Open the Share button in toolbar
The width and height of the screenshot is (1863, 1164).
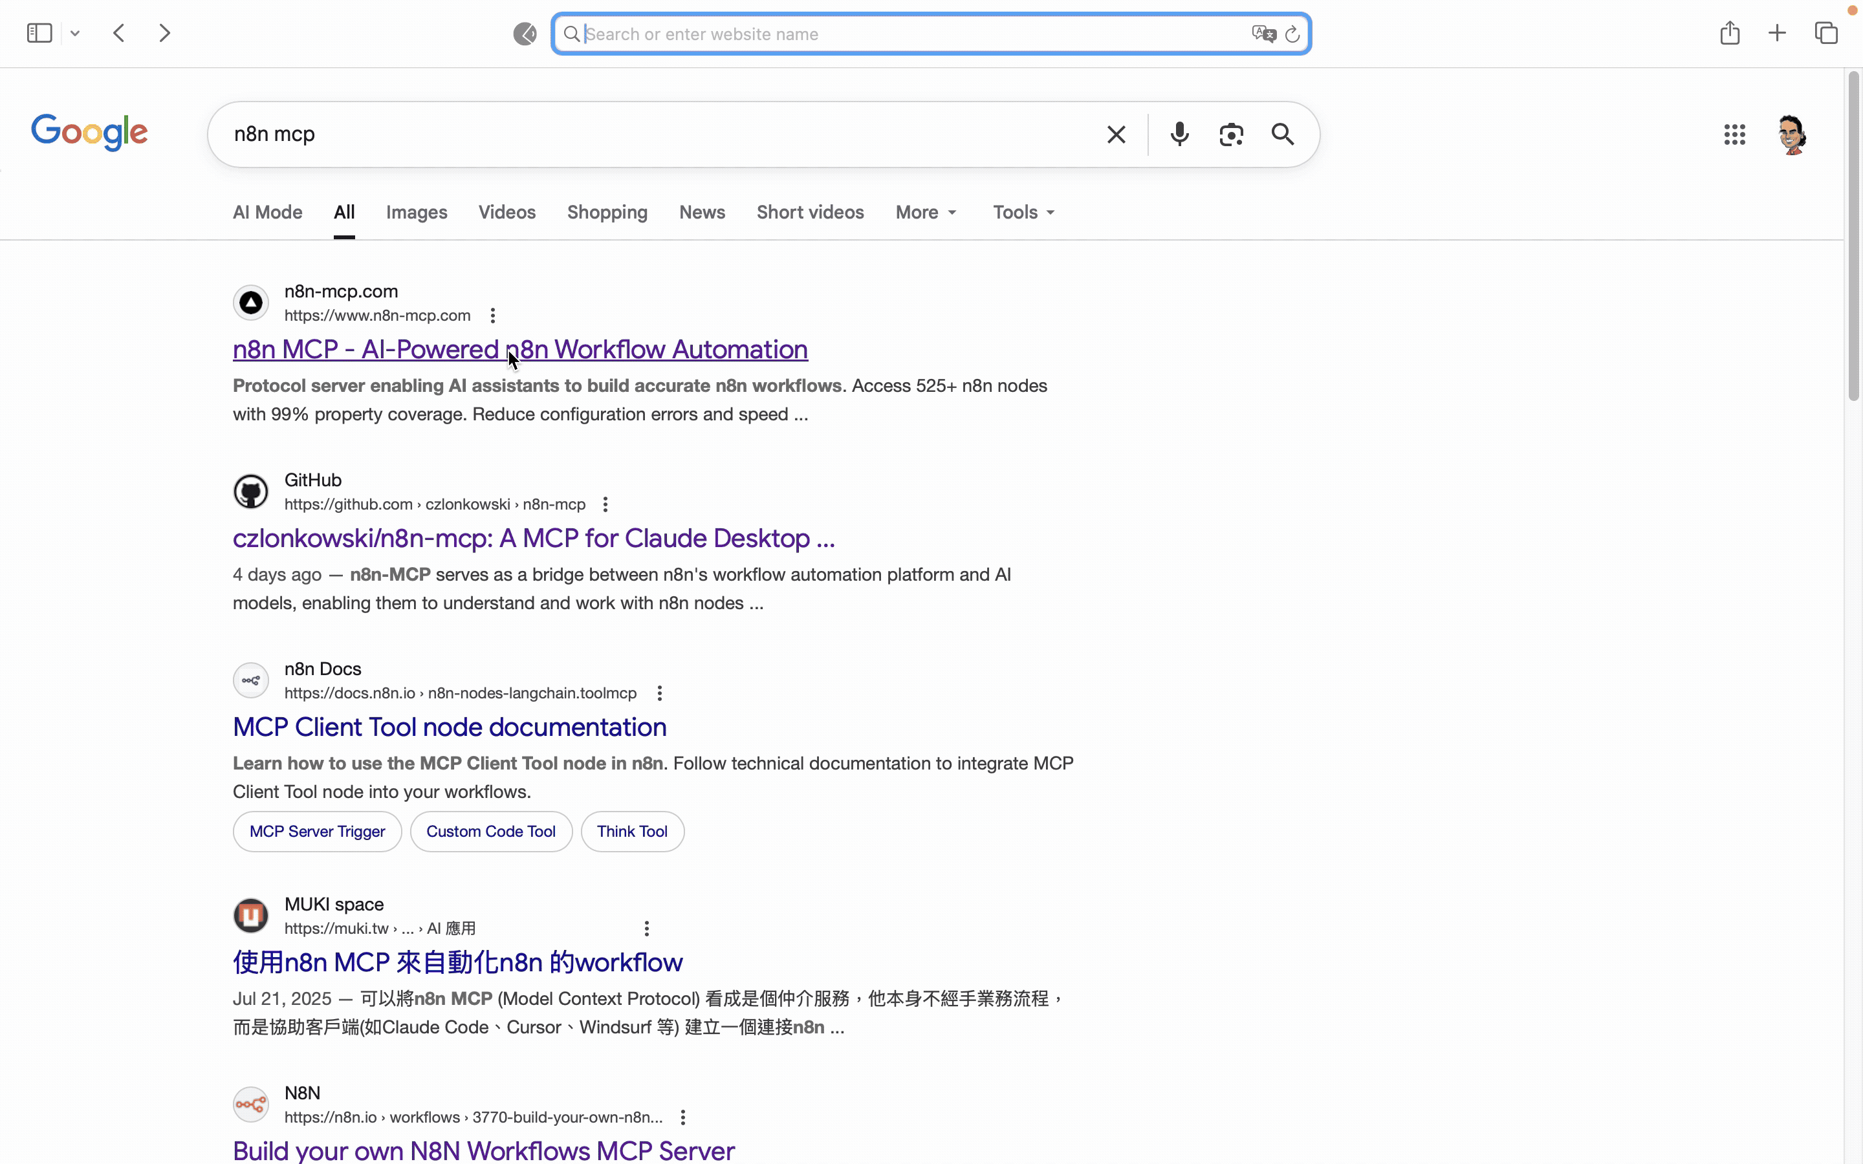1730,32
